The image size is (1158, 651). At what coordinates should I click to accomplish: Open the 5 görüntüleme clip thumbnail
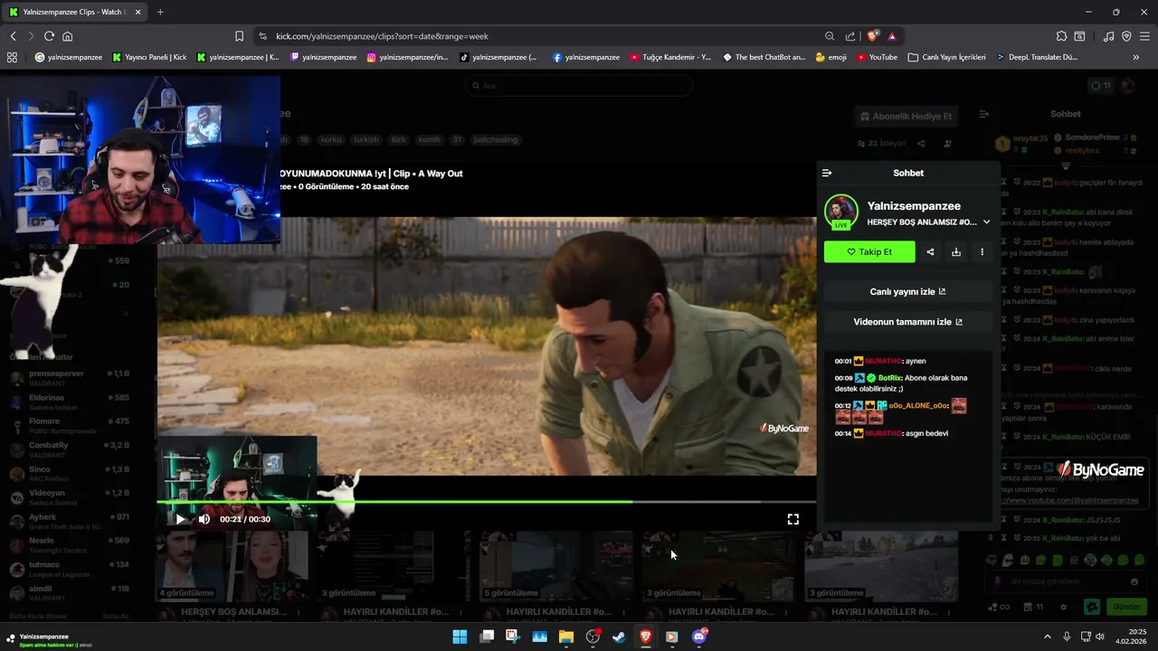556,566
